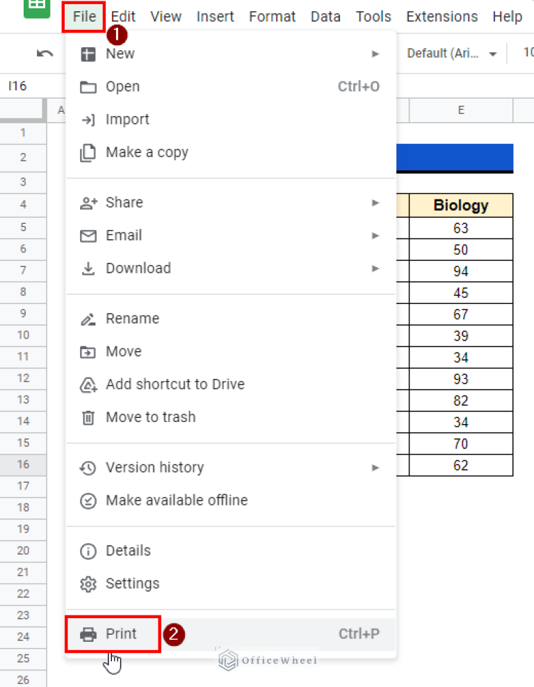Click the Move to trash bin icon
This screenshot has width=534, height=687.
click(x=88, y=418)
